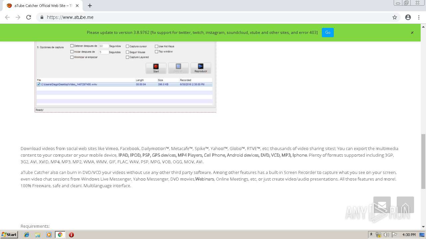Click the scrollbar down arrow
The width and height of the screenshot is (426, 239).
coord(423,227)
